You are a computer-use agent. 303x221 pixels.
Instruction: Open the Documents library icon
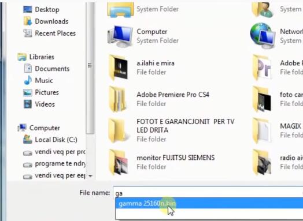click(28, 69)
